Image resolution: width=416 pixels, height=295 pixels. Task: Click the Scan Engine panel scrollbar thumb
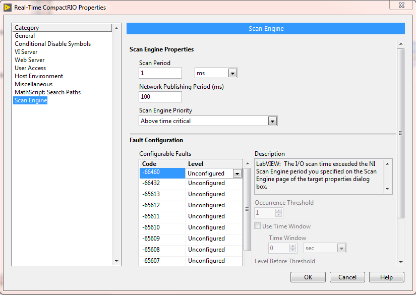[401, 133]
